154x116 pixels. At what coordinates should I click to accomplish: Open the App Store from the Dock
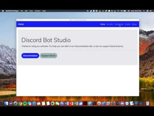pos(62,103)
